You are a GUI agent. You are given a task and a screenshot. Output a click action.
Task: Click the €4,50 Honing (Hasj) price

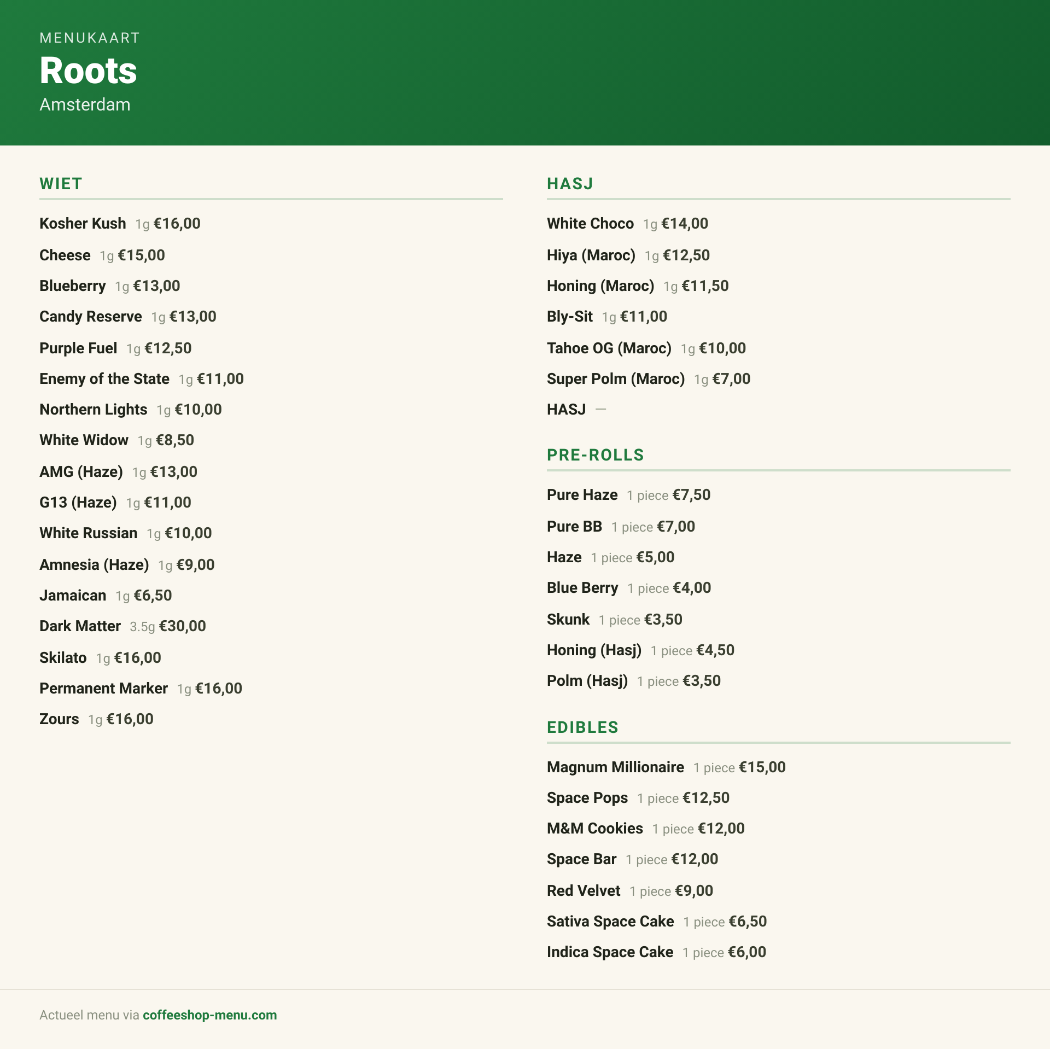715,650
